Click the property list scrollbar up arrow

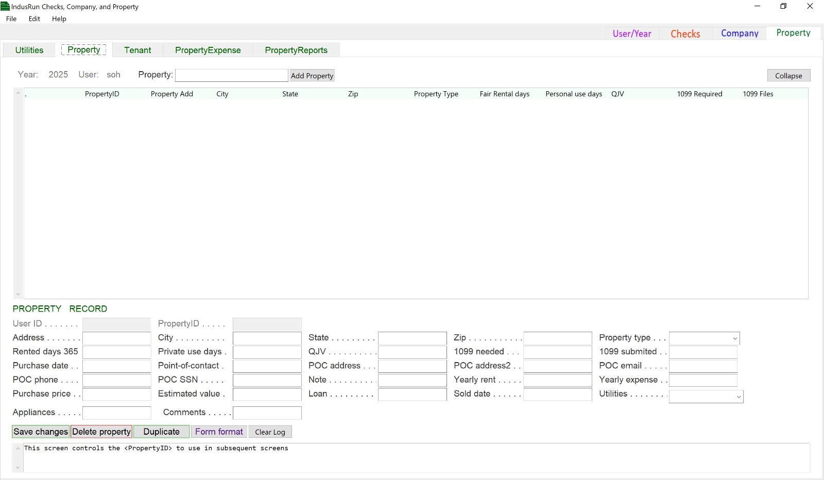[x=18, y=93]
